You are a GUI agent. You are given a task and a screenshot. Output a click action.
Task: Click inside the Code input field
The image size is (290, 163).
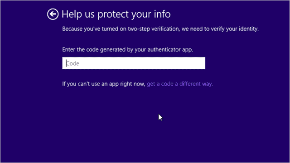click(x=134, y=63)
